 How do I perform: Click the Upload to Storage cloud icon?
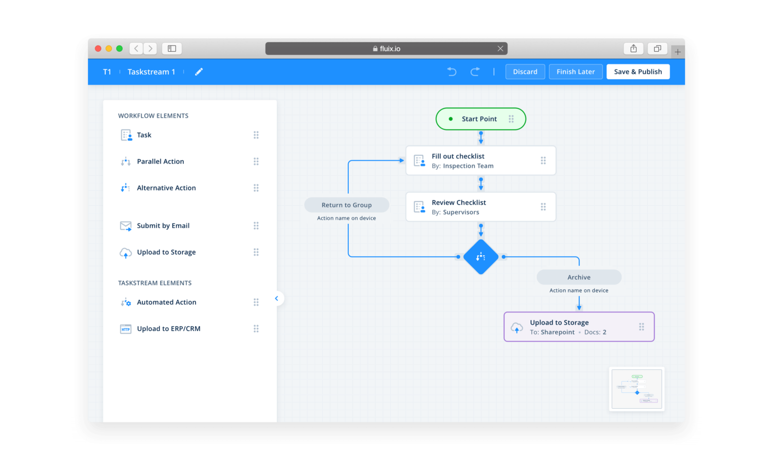pyautogui.click(x=125, y=252)
